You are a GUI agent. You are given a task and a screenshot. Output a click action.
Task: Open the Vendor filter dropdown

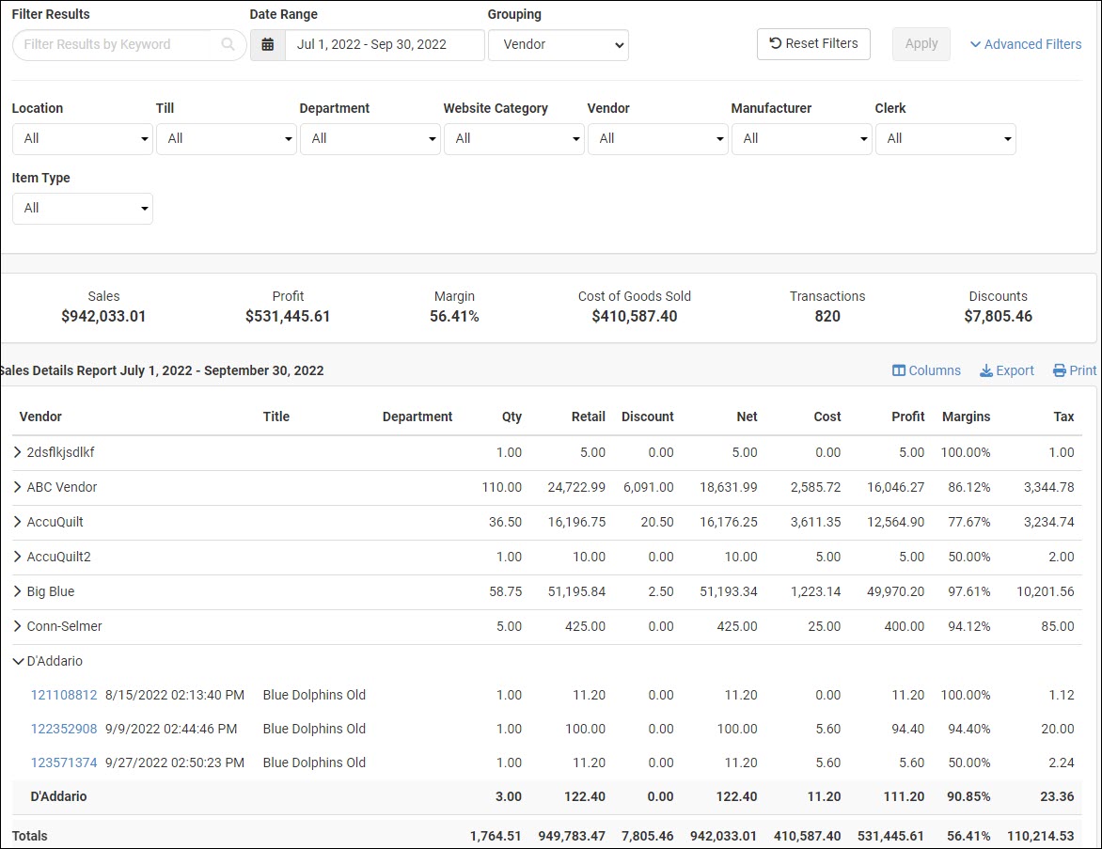[x=658, y=138]
